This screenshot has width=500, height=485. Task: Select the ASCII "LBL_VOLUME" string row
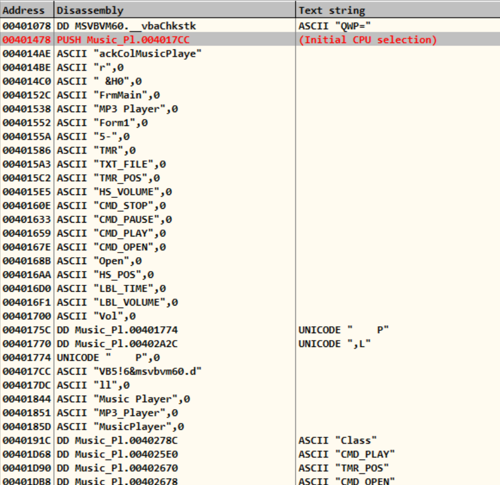tap(250, 302)
